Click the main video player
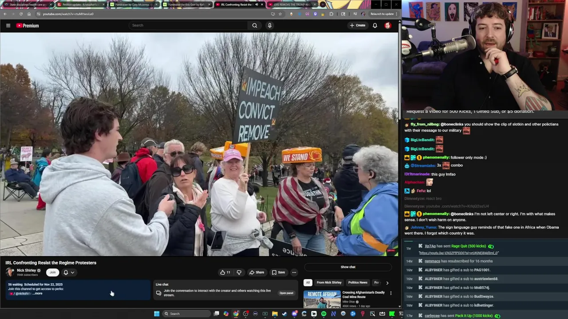 199,144
